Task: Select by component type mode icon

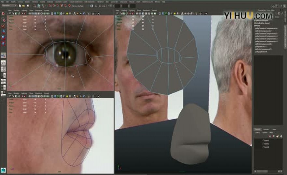Action: click(x=43, y=6)
